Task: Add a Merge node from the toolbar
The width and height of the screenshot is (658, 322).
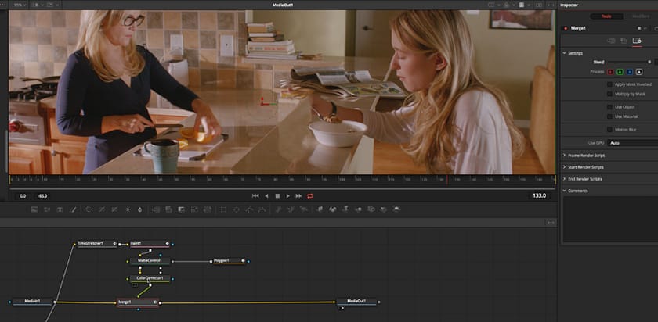Action: coord(156,209)
